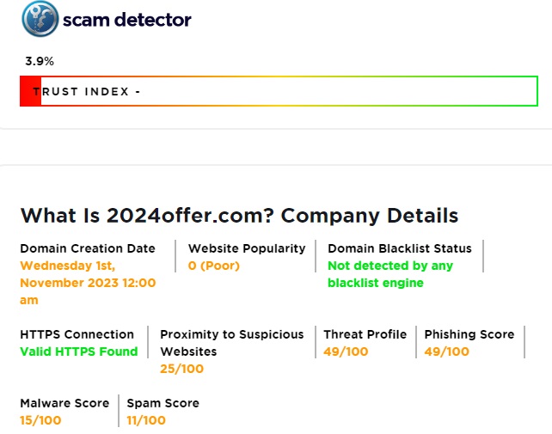Click the Proximity to Suspicious Websites label
This screenshot has height=434, width=552.
coord(232,343)
